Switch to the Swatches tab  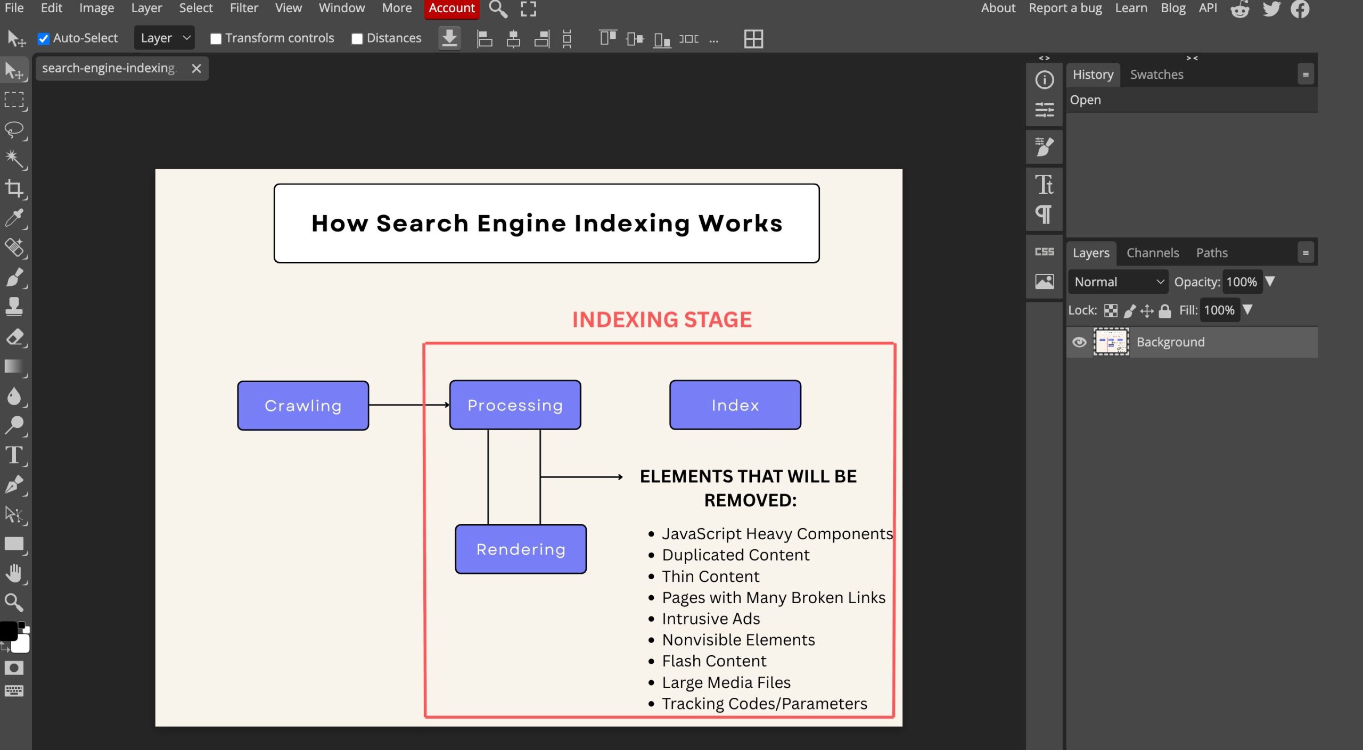(x=1156, y=75)
